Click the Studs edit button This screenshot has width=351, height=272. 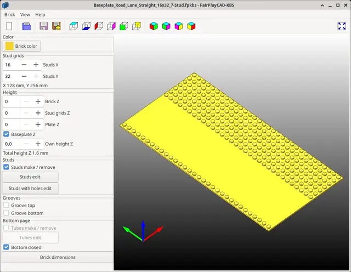(30, 177)
